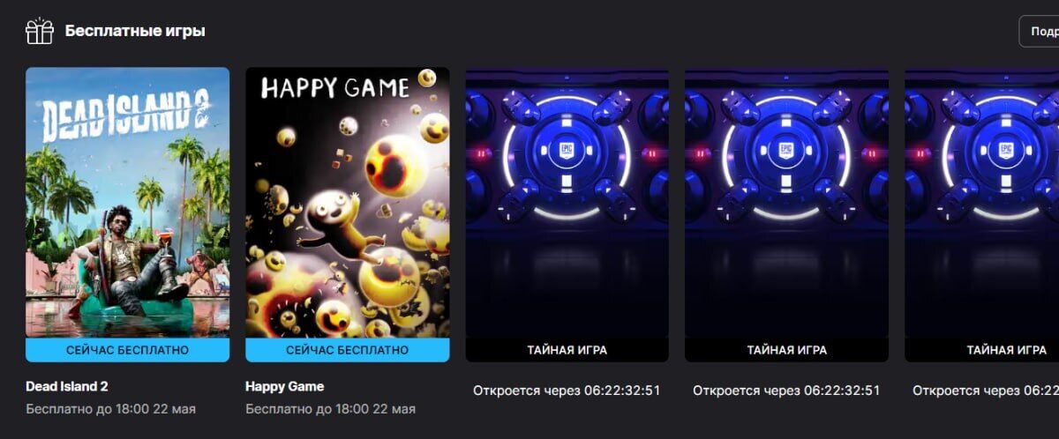Click Happy Game free-until date text
This screenshot has width=1059, height=439.
tap(331, 409)
